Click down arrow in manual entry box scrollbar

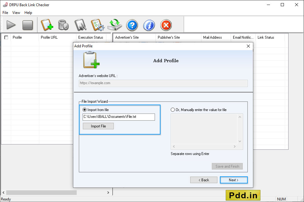(240, 141)
